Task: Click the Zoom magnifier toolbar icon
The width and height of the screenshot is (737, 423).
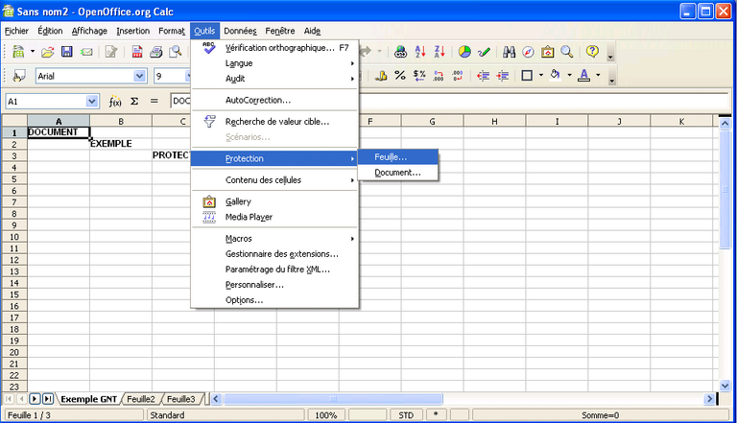Action: (x=567, y=52)
